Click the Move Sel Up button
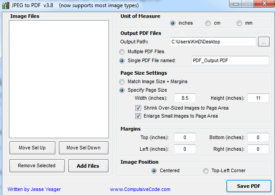275x195 pixels. [x=32, y=148]
